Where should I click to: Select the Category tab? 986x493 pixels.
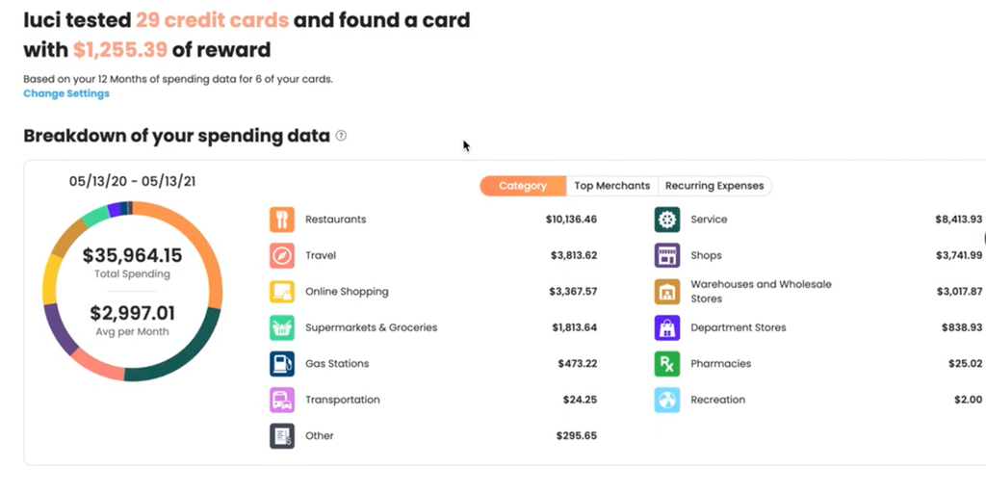pyautogui.click(x=523, y=186)
